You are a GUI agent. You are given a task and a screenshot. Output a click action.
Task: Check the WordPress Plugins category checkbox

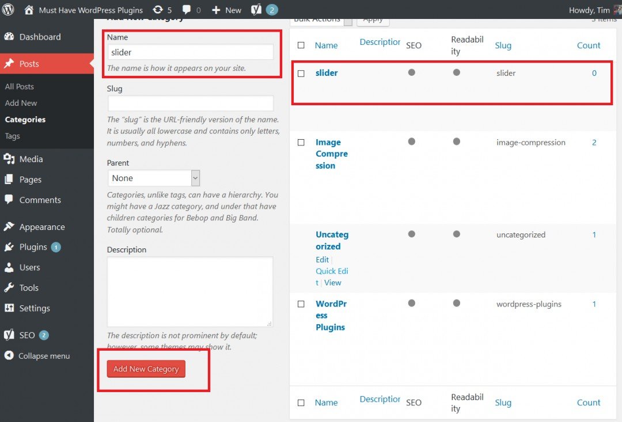(x=301, y=304)
